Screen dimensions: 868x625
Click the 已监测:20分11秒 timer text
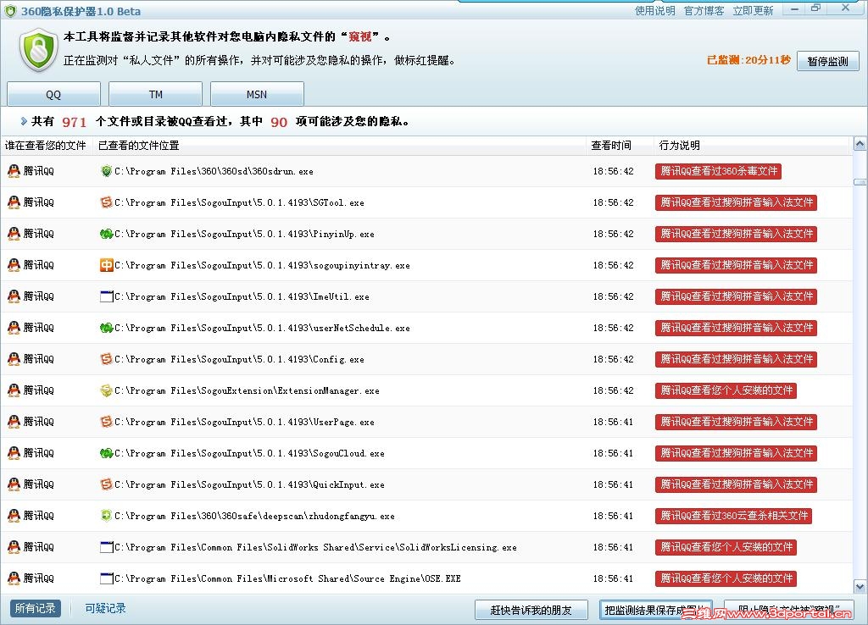(x=748, y=60)
